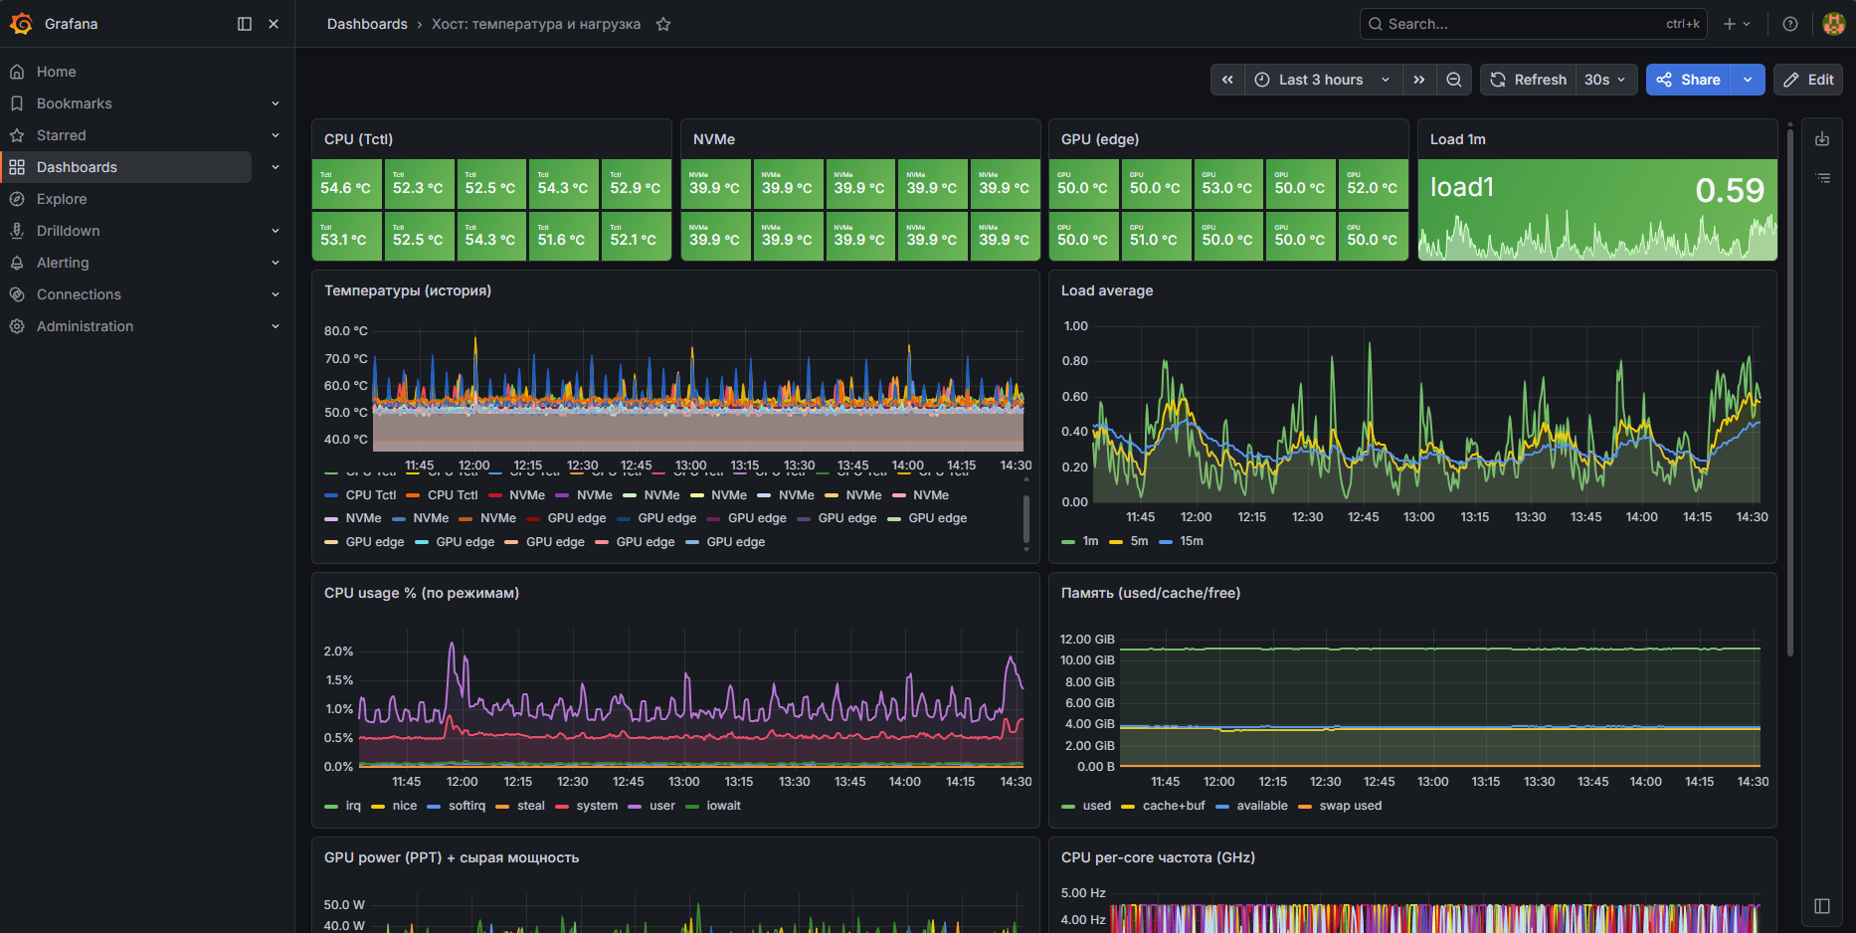Toggle the irq series in CPU usage legend
Screen dimensions: 1856x933
353,806
